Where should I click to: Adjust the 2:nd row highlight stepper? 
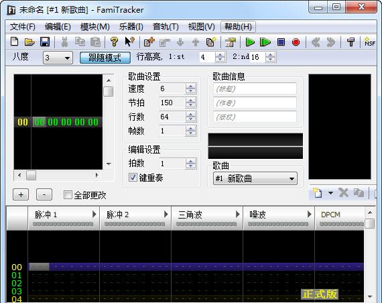[x=271, y=57]
